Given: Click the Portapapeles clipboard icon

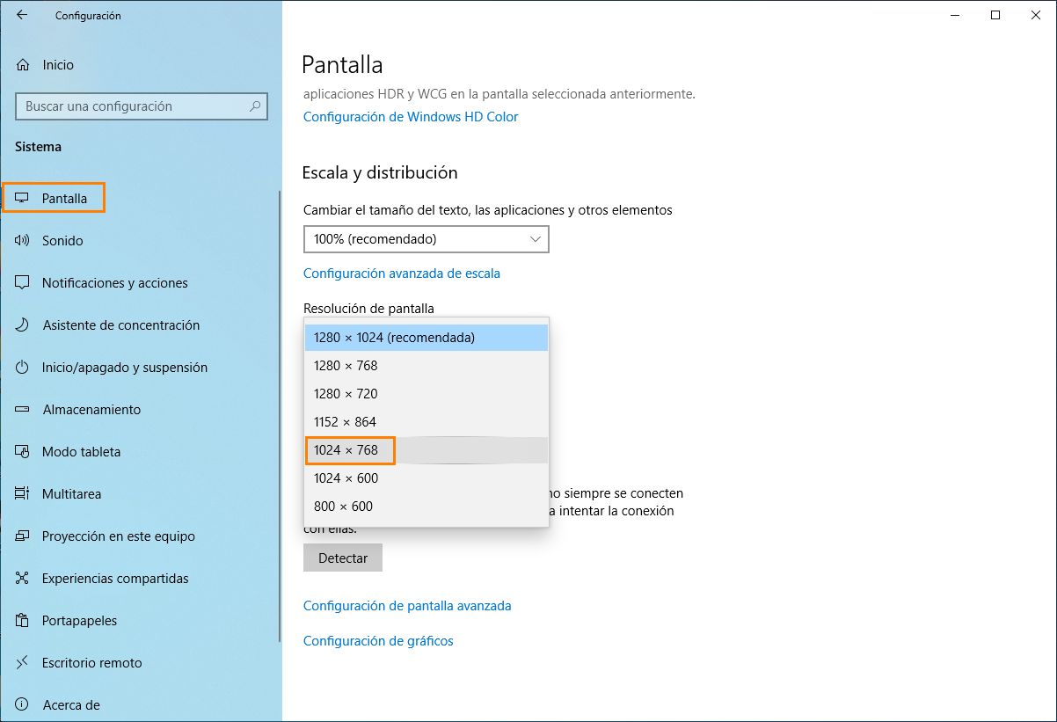Looking at the screenshot, I should point(23,621).
